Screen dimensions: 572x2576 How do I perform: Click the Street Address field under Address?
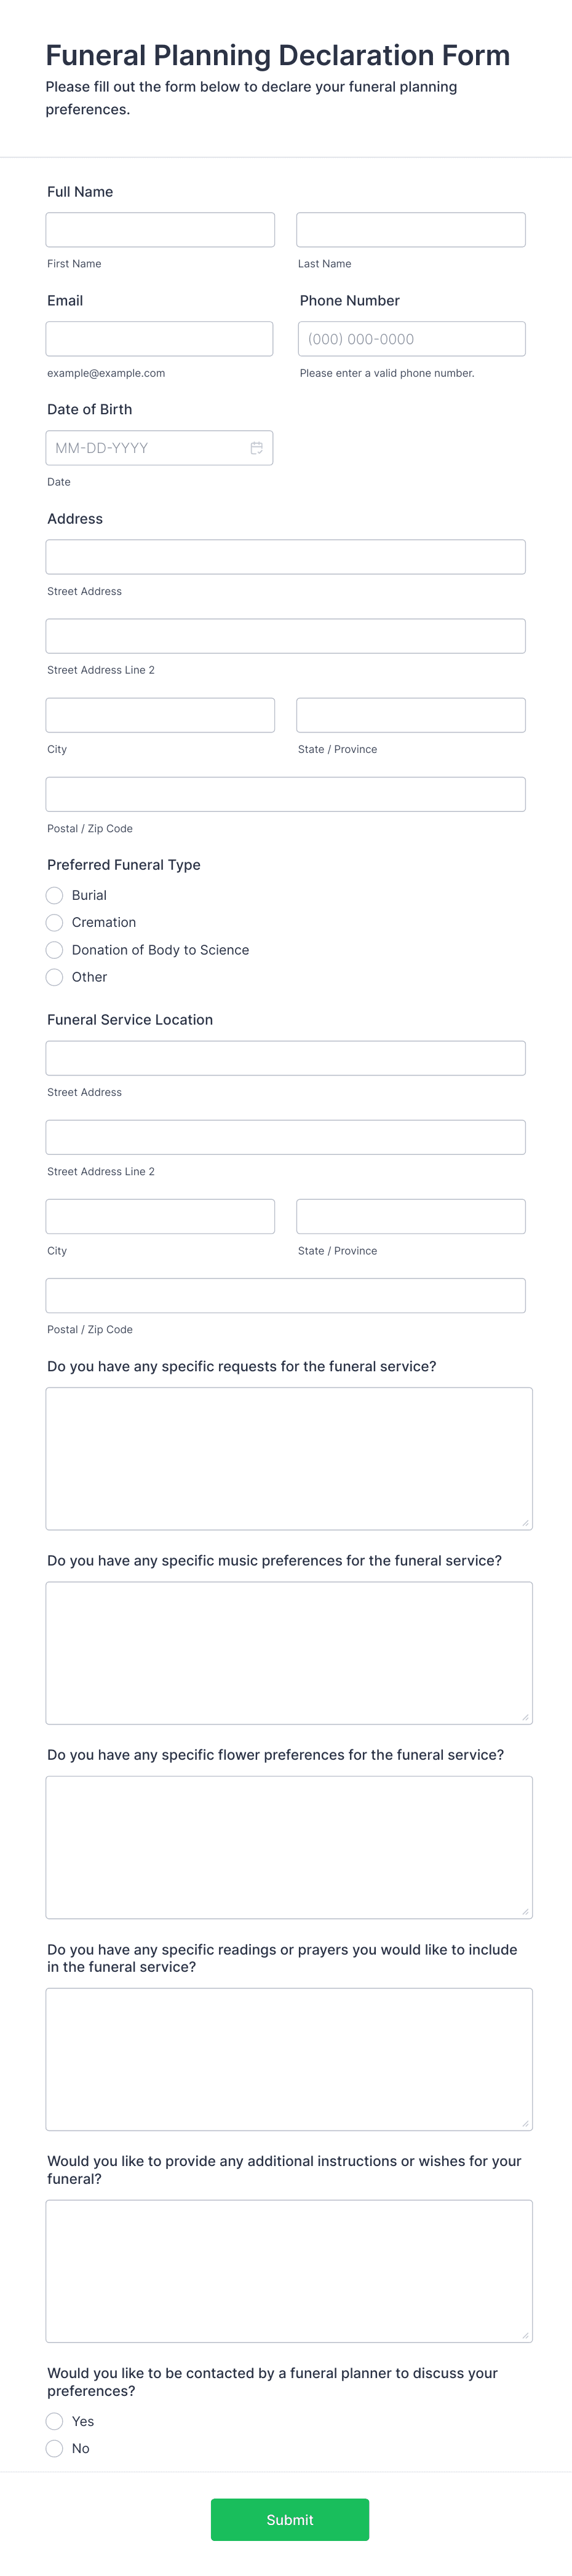click(x=285, y=556)
